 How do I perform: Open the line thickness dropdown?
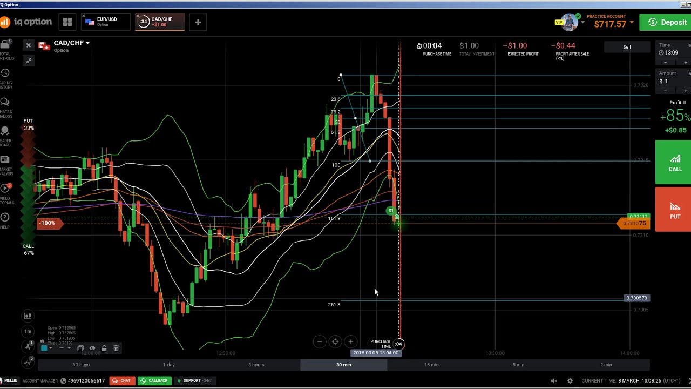(65, 348)
